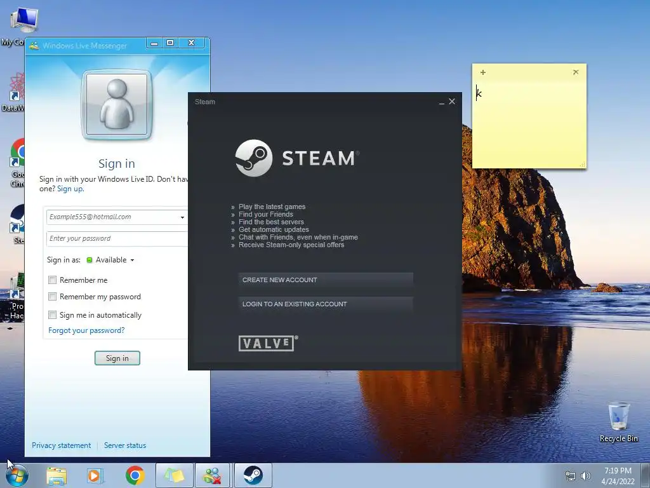Click the Messenger title bar icon
The width and height of the screenshot is (650, 488).
[x=34, y=46]
